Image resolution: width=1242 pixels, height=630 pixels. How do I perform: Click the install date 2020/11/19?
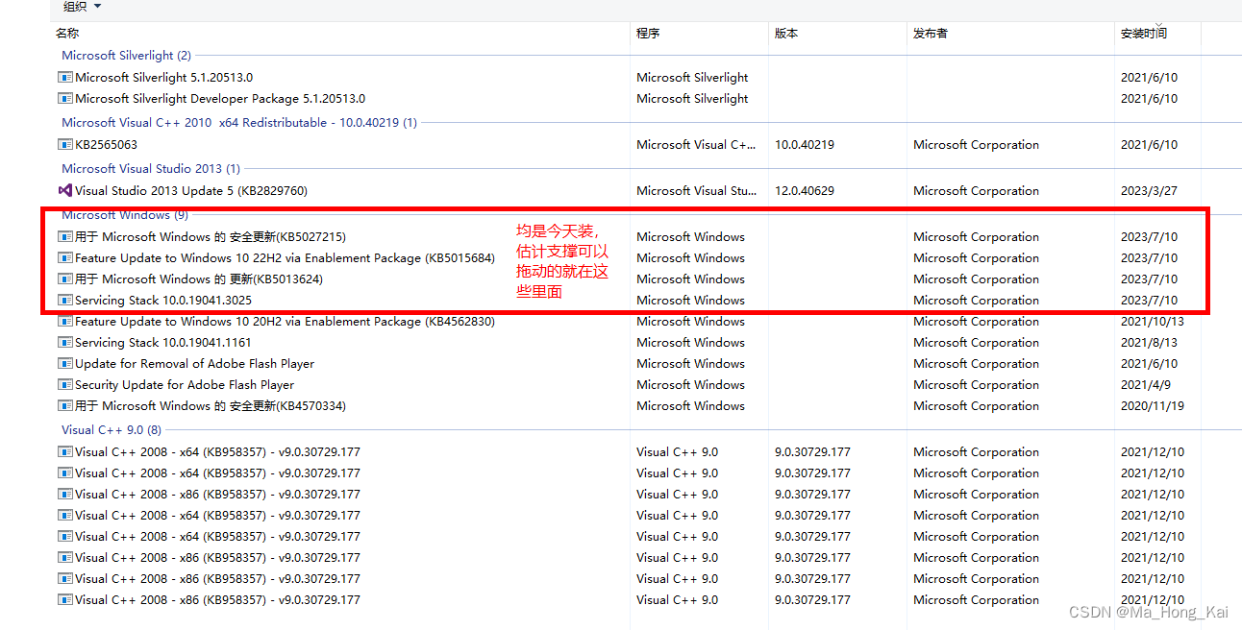coord(1153,406)
